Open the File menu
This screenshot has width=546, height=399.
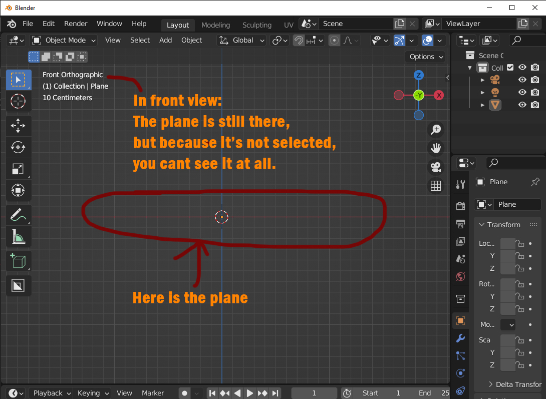pyautogui.click(x=28, y=24)
